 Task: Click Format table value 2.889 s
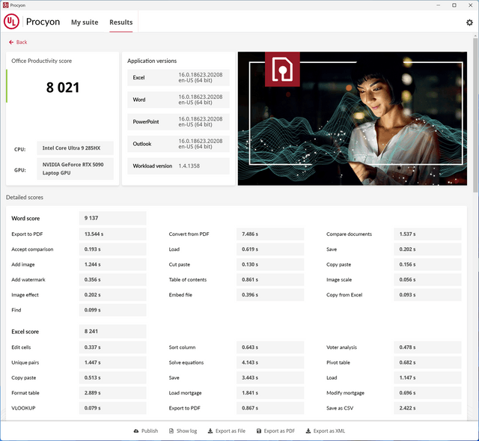click(112, 393)
